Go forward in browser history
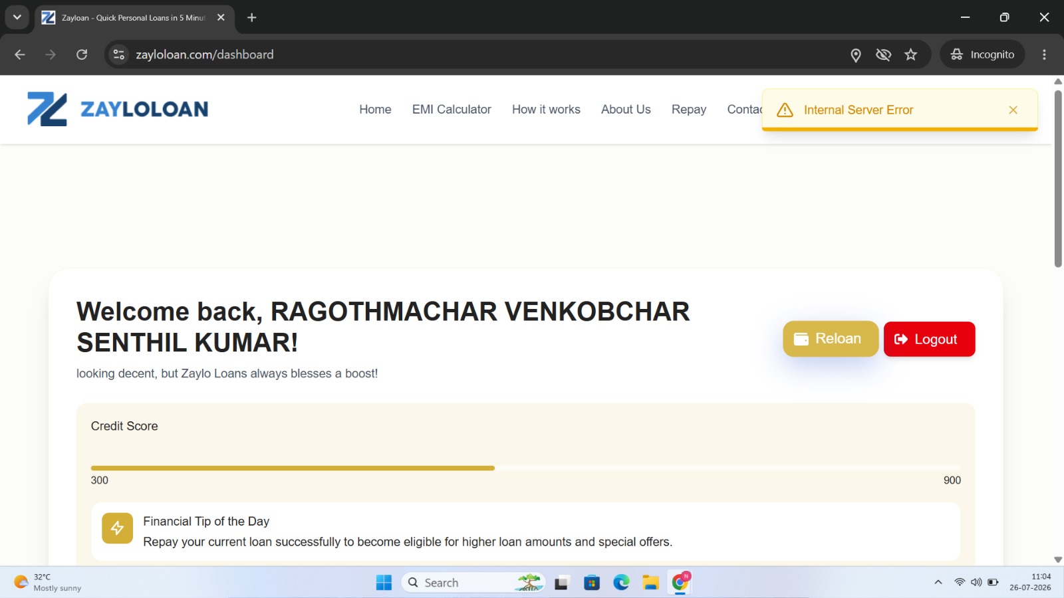This screenshot has width=1064, height=598. (51, 54)
